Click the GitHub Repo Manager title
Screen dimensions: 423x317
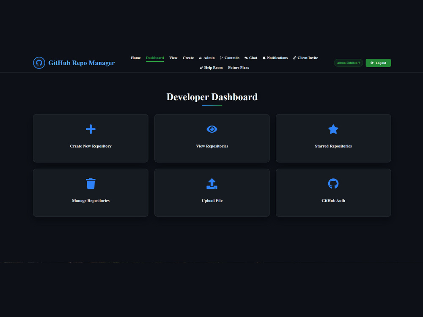(x=82, y=63)
